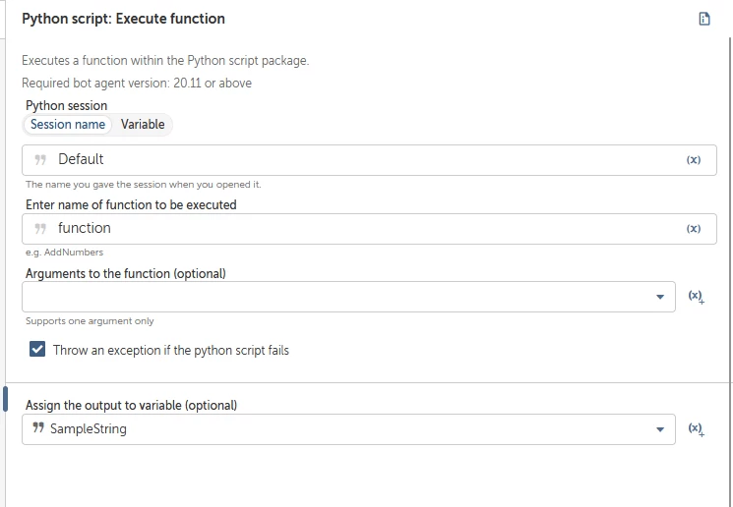Click the quote icon beside SampleString
This screenshot has width=733, height=507.
[x=38, y=429]
